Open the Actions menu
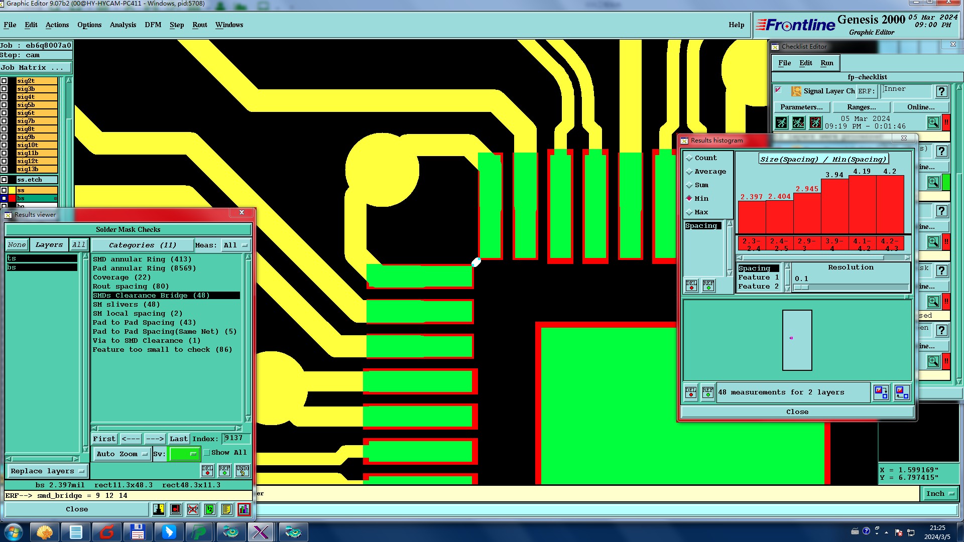Viewport: 964px width, 542px height. click(x=57, y=25)
